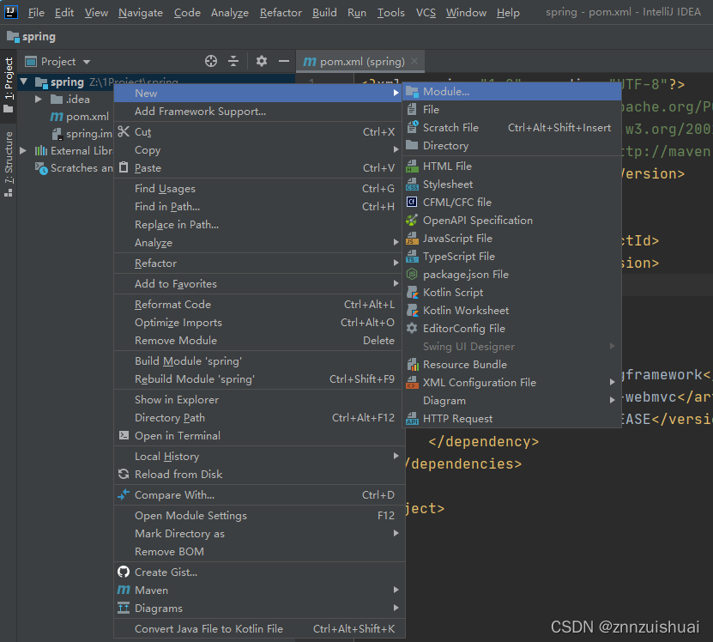Screen dimensions: 713x642
Task: Open the VCS menu
Action: (426, 13)
